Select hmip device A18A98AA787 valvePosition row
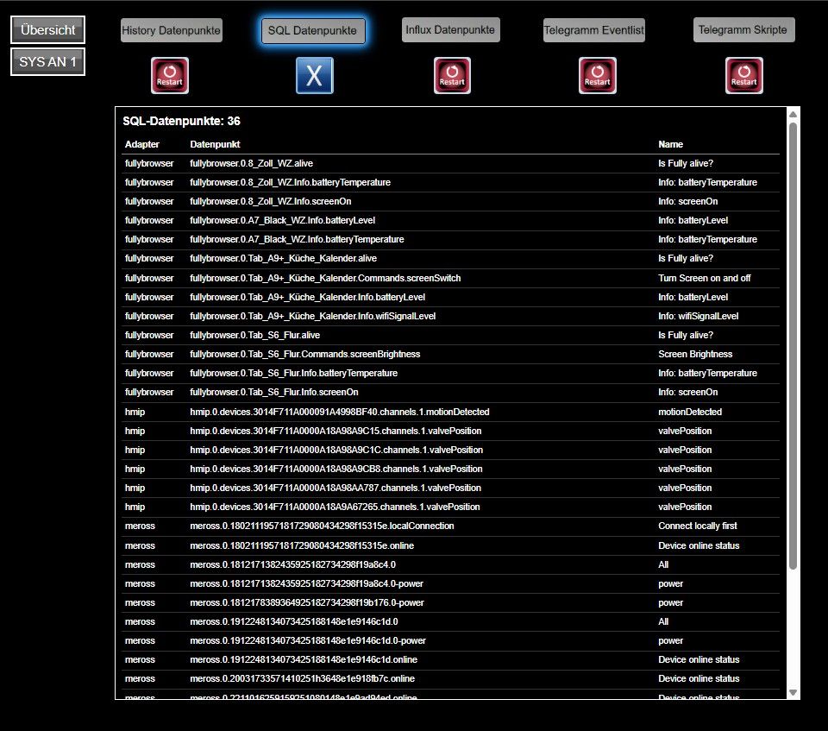Screen dimensions: 828x731 coord(450,488)
